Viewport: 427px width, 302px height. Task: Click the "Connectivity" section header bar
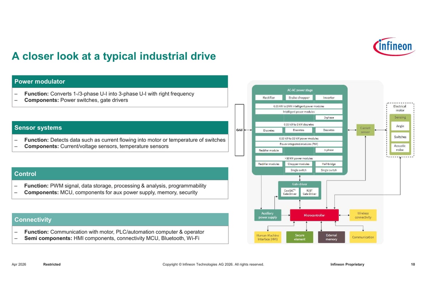pos(120,219)
